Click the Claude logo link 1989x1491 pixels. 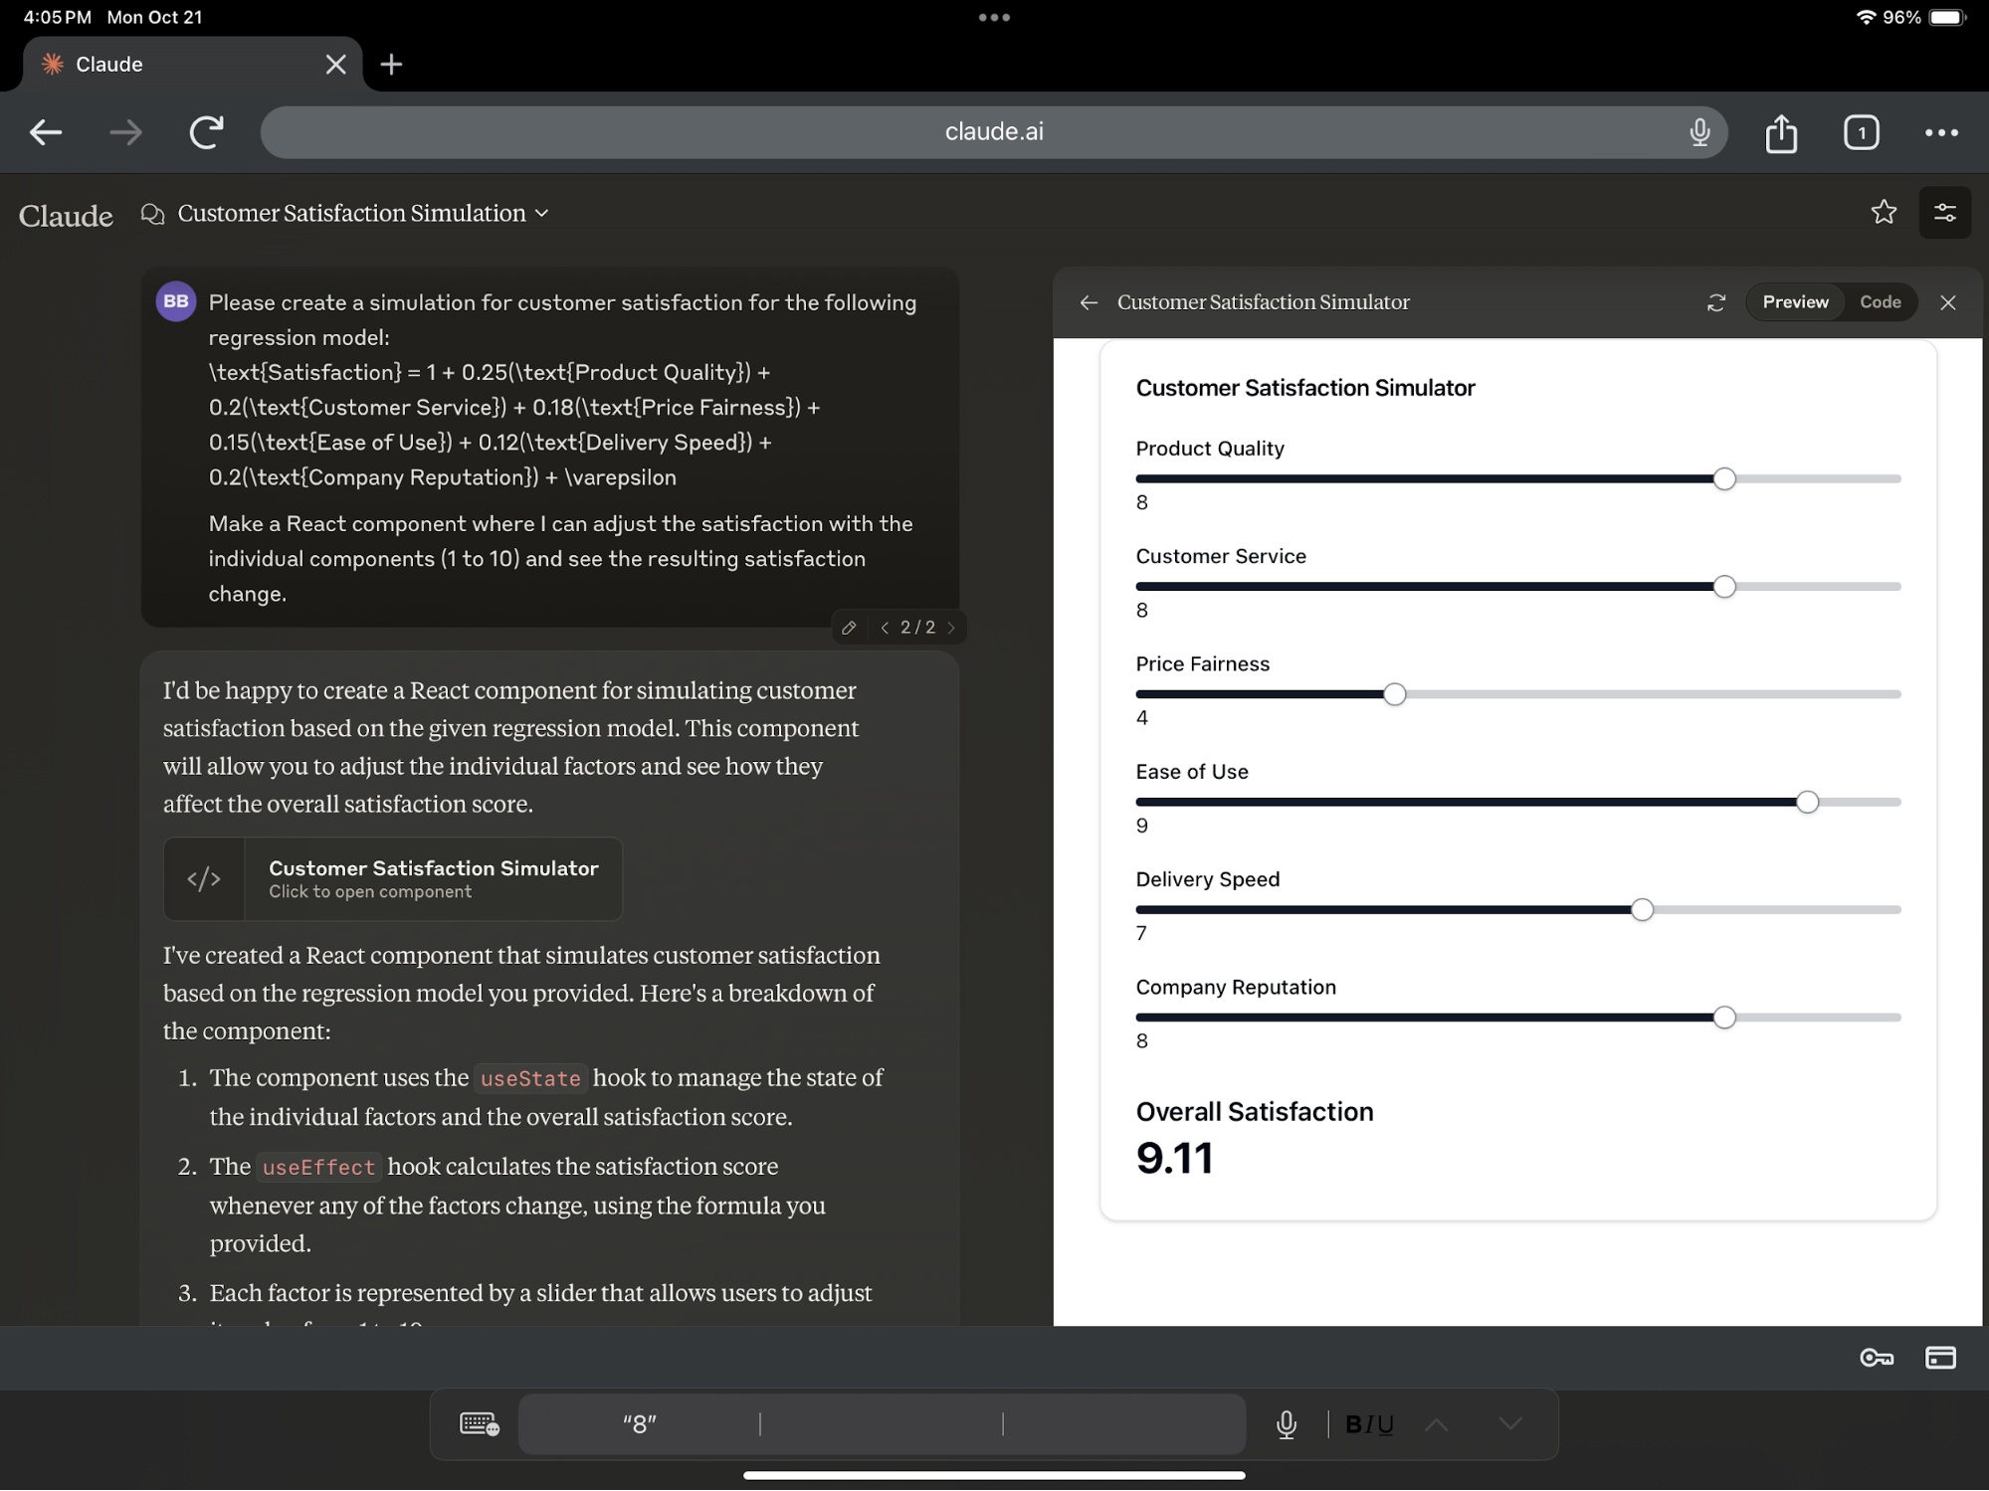[66, 216]
